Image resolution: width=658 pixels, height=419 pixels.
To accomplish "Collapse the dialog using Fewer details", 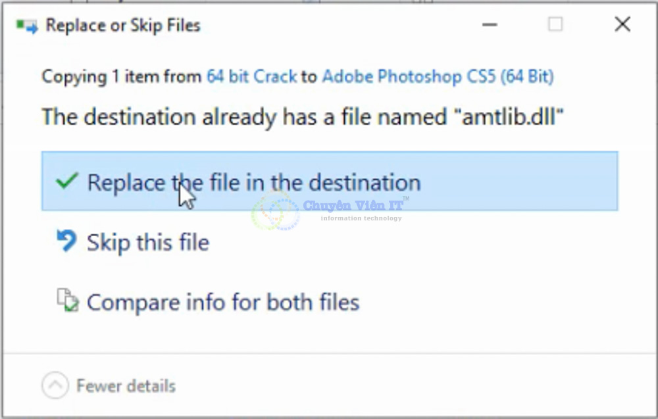I will [x=109, y=386].
